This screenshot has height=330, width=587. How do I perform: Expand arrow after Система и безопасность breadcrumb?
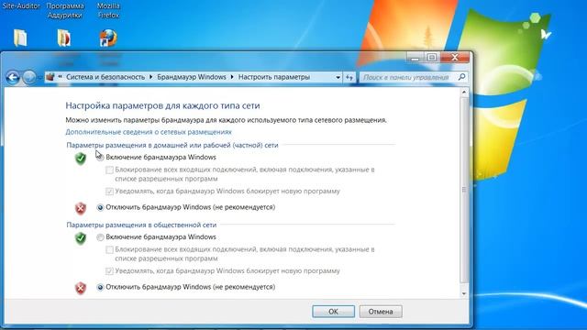click(150, 77)
